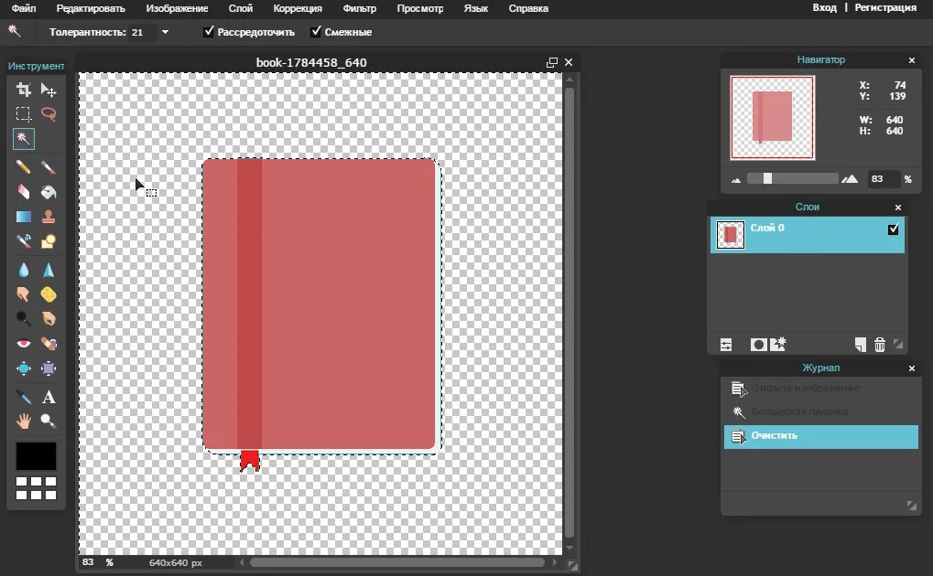Image resolution: width=933 pixels, height=576 pixels.
Task: Open the Файл menu
Action: tap(24, 8)
